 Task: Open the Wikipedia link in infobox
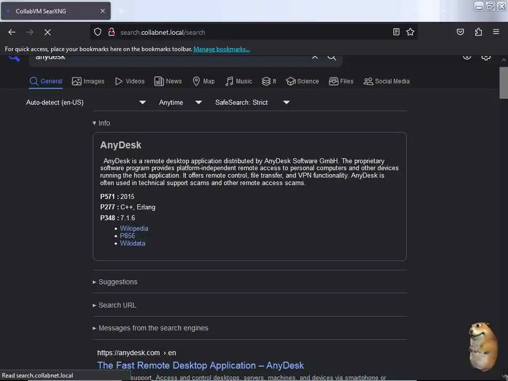click(134, 228)
